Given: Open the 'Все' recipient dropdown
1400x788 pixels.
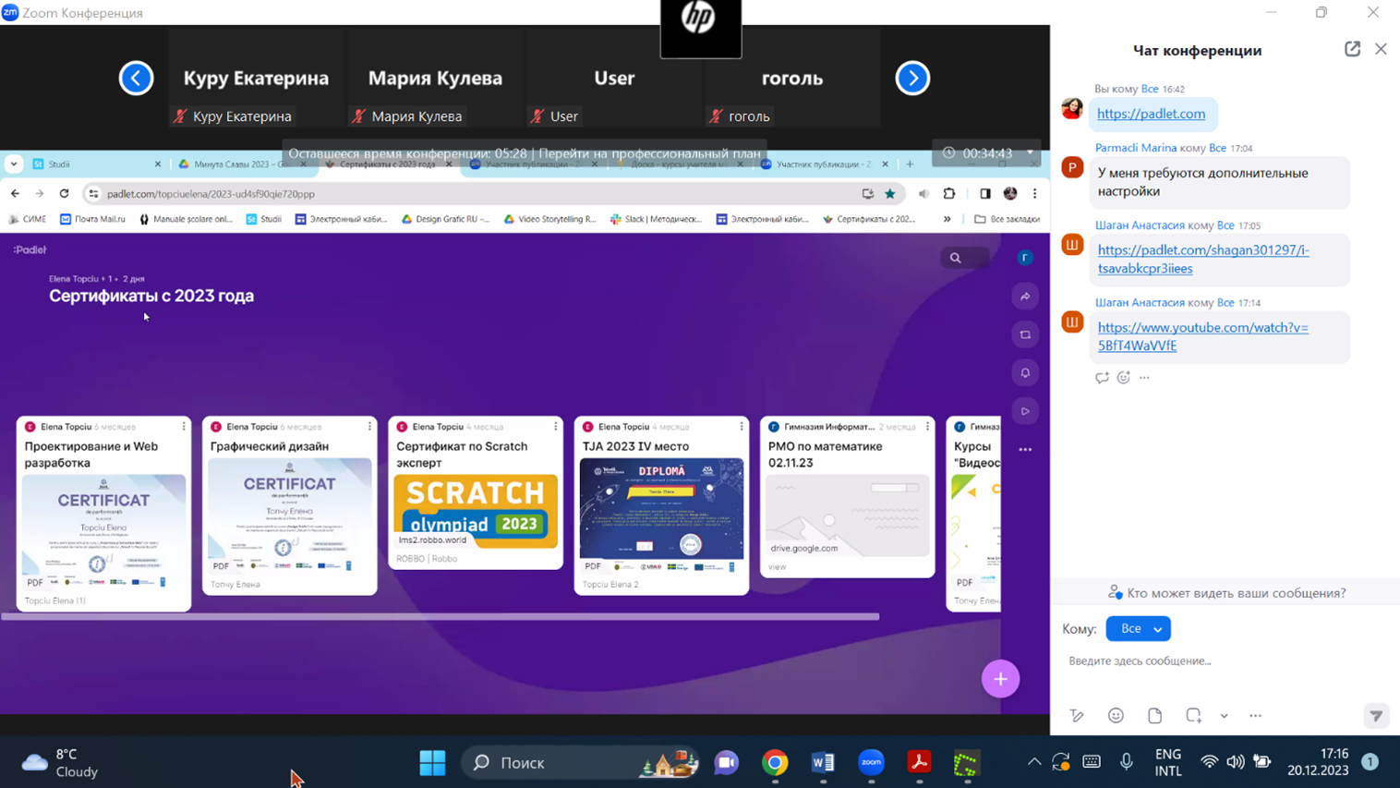Looking at the screenshot, I should click(x=1138, y=629).
